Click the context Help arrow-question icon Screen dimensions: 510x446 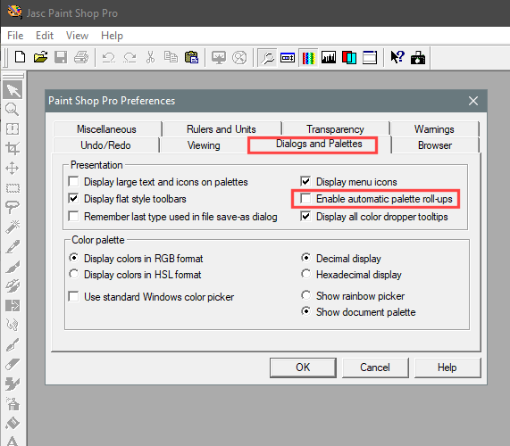click(397, 57)
